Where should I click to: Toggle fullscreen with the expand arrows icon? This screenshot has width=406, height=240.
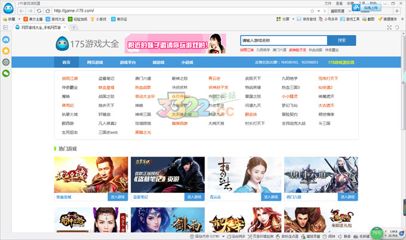pyautogui.click(x=389, y=27)
